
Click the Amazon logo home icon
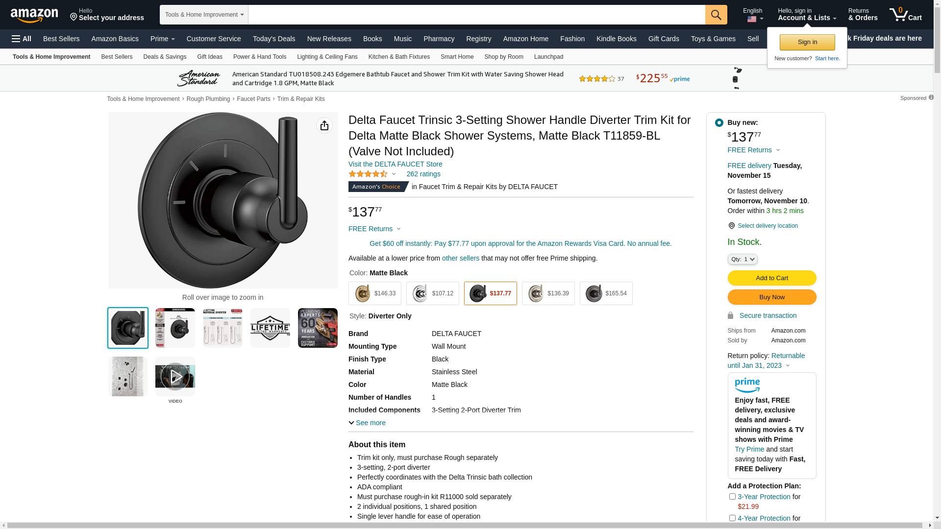click(x=34, y=15)
